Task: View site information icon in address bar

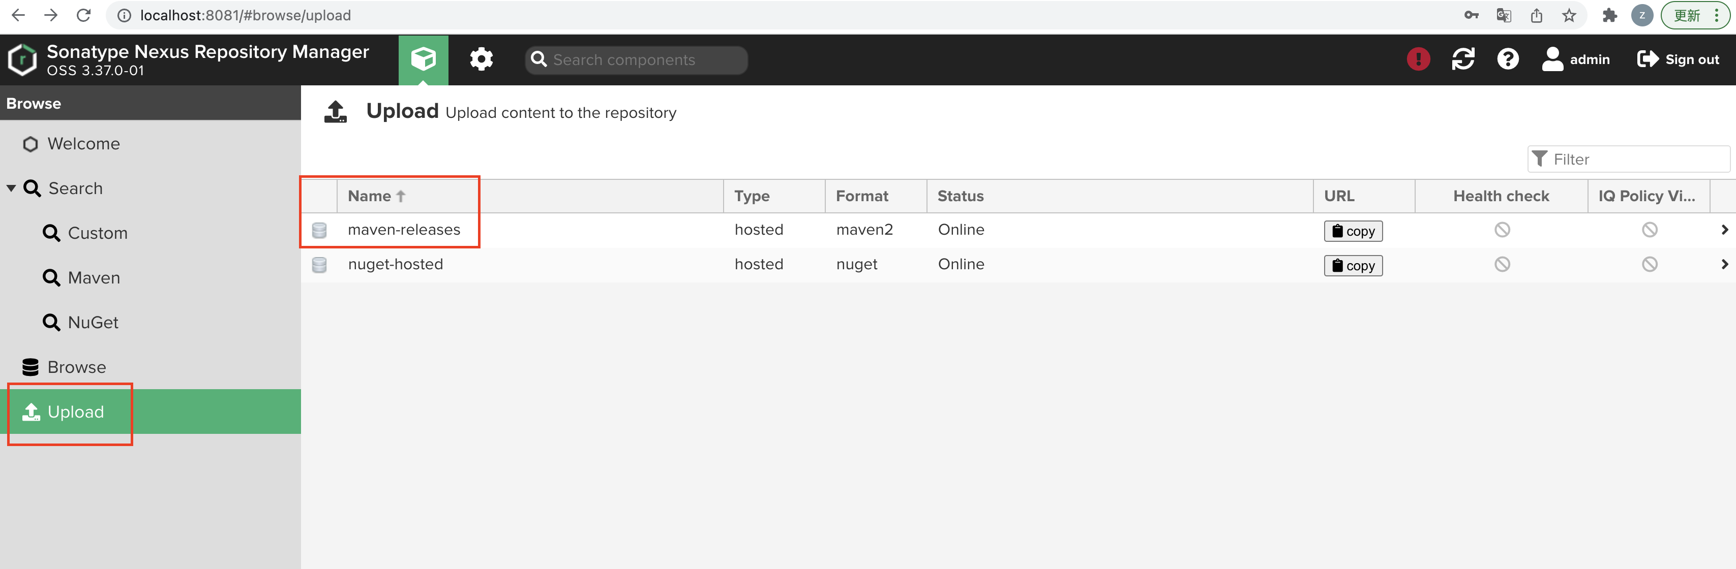Action: click(124, 15)
